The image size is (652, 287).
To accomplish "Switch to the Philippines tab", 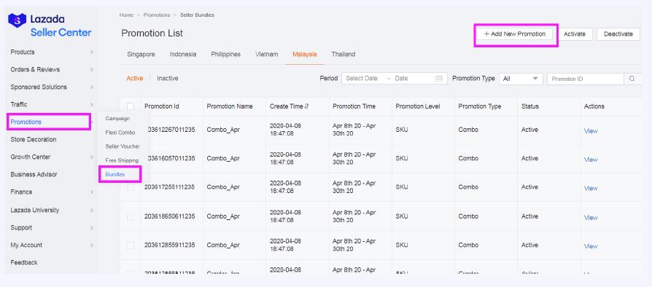I will (226, 55).
